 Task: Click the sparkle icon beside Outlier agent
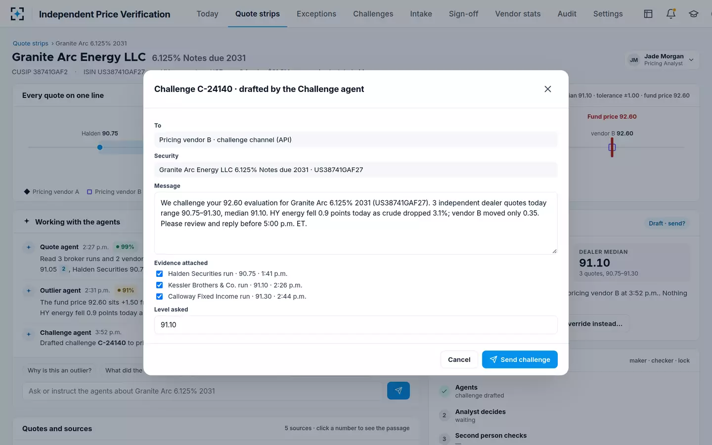(29, 291)
